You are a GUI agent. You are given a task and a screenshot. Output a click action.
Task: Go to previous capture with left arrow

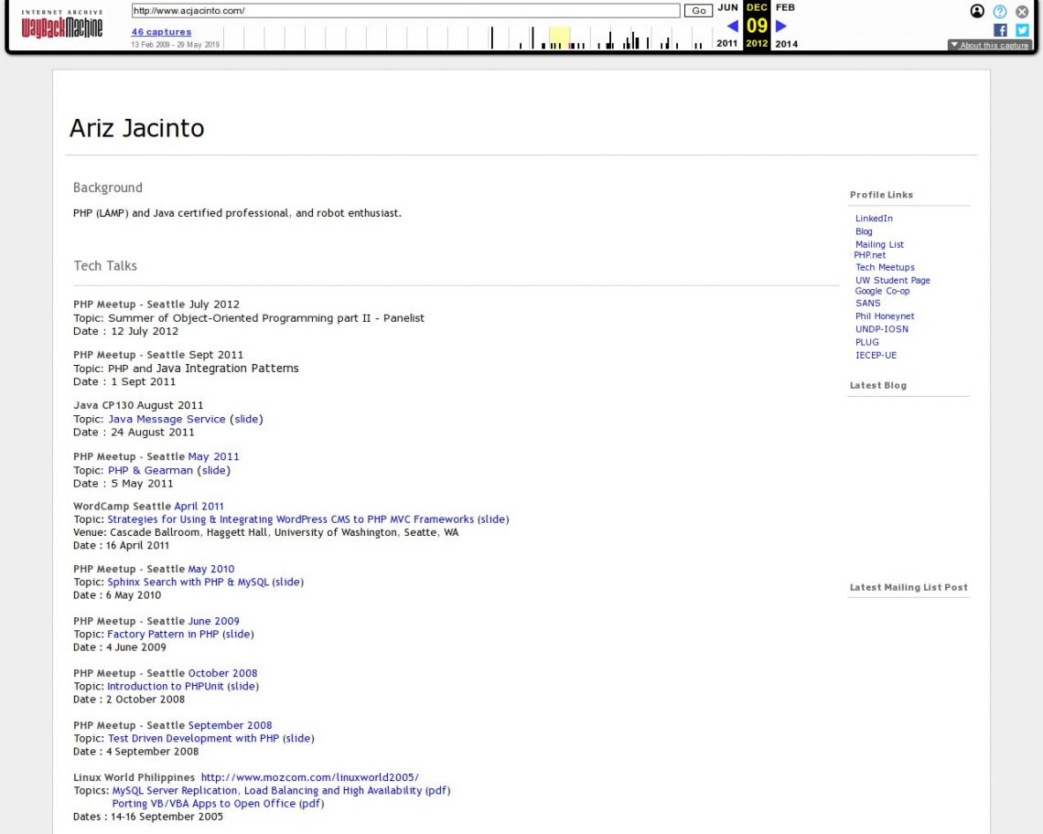coord(732,26)
